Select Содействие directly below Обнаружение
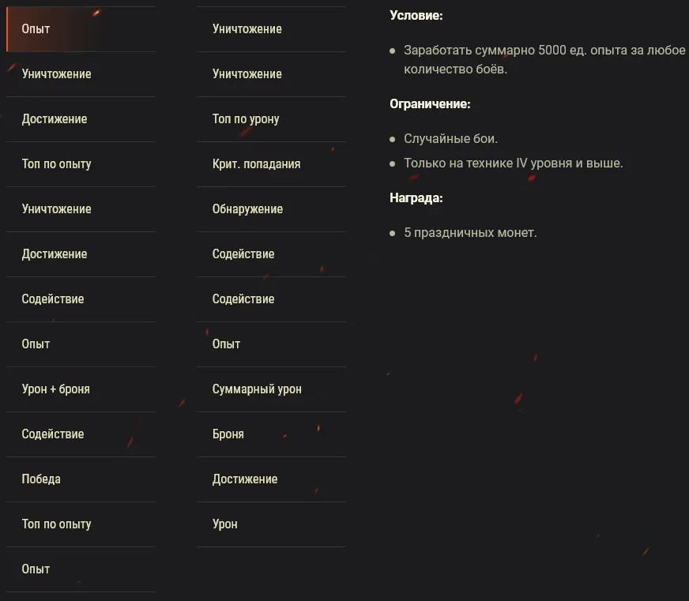689x601 pixels. coord(243,254)
